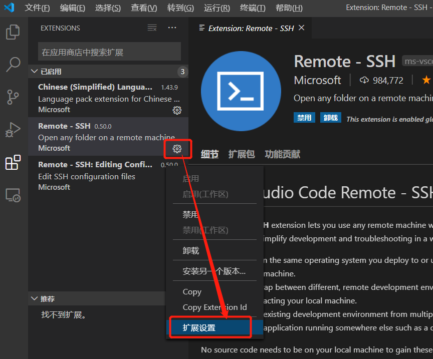The image size is (433, 359).
Task: Click the Remote - SSH extension logo
Action: [241, 91]
